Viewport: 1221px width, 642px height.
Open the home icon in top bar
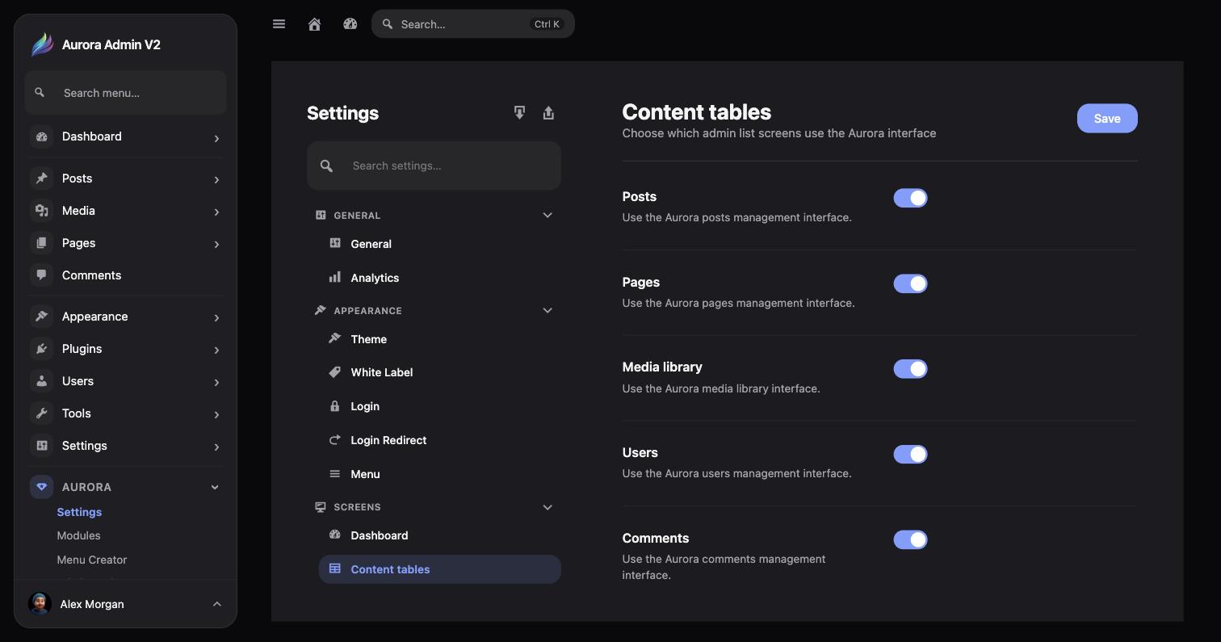click(315, 24)
